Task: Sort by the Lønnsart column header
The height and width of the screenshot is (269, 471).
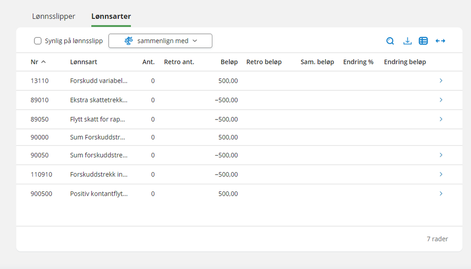Action: pos(84,62)
